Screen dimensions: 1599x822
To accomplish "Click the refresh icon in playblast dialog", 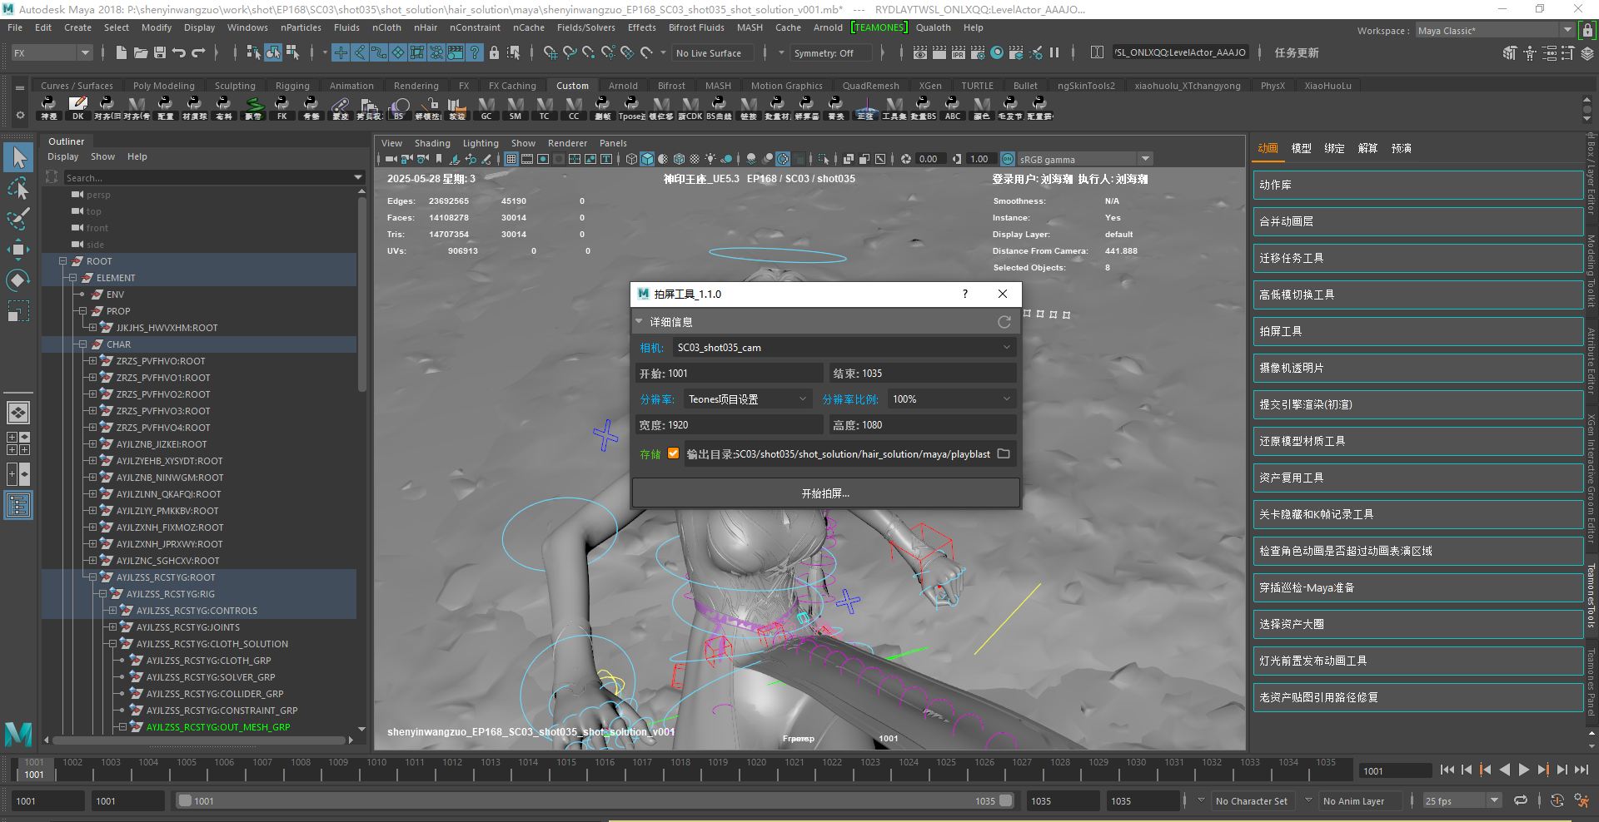I will (x=1004, y=322).
